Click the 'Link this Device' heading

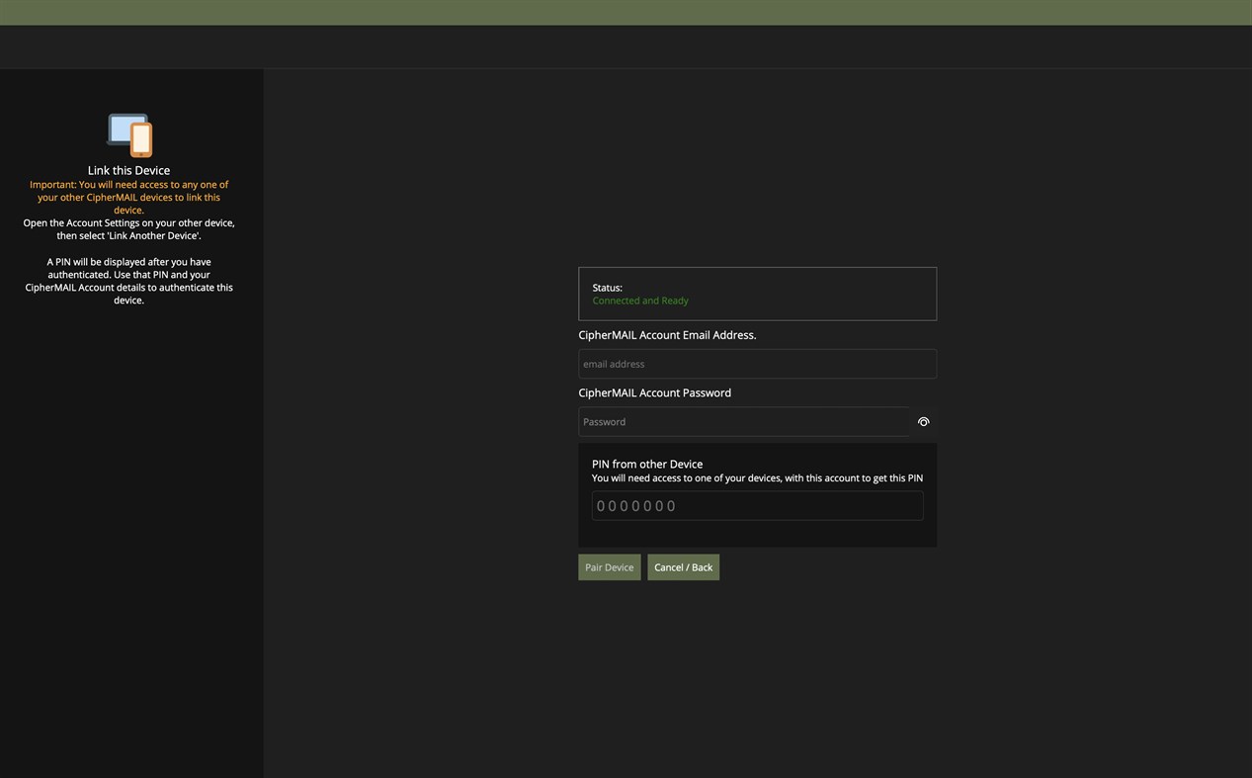[128, 170]
